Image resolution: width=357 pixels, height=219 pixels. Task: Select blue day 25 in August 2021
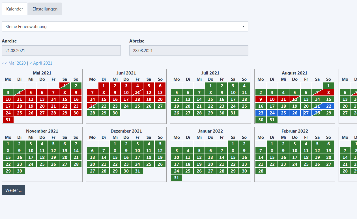[x=283, y=113]
